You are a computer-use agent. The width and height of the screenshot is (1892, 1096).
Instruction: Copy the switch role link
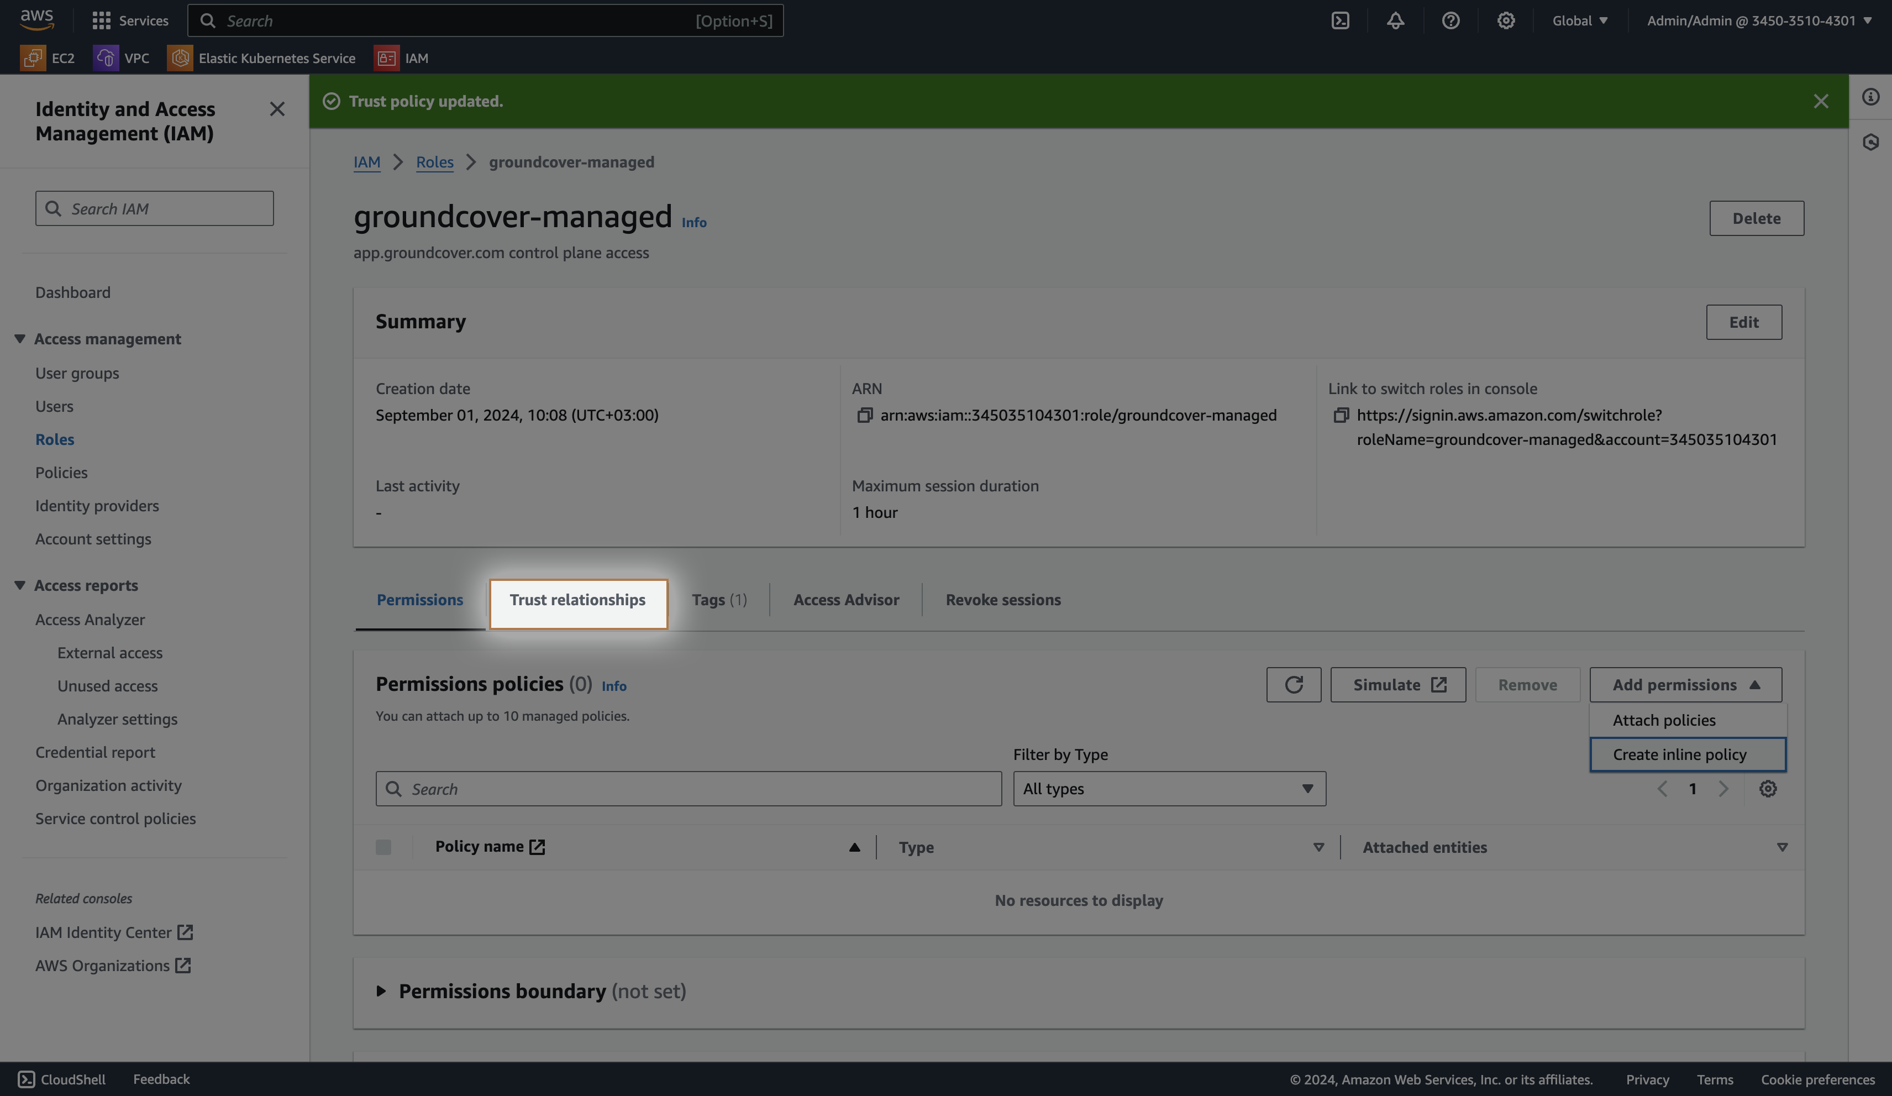(x=1341, y=416)
